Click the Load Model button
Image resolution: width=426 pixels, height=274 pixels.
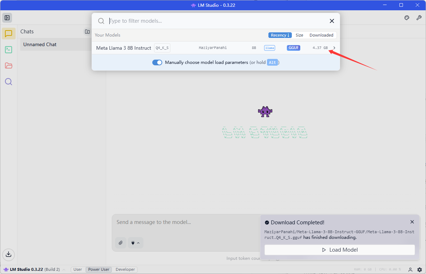pos(340,250)
